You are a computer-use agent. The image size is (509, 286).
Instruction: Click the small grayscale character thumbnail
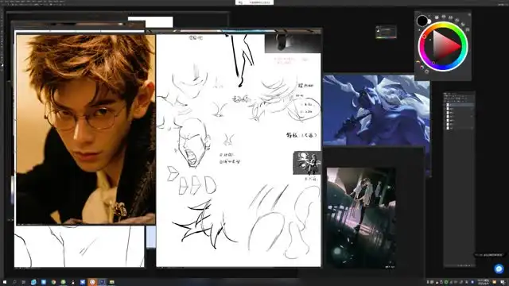coord(307,163)
